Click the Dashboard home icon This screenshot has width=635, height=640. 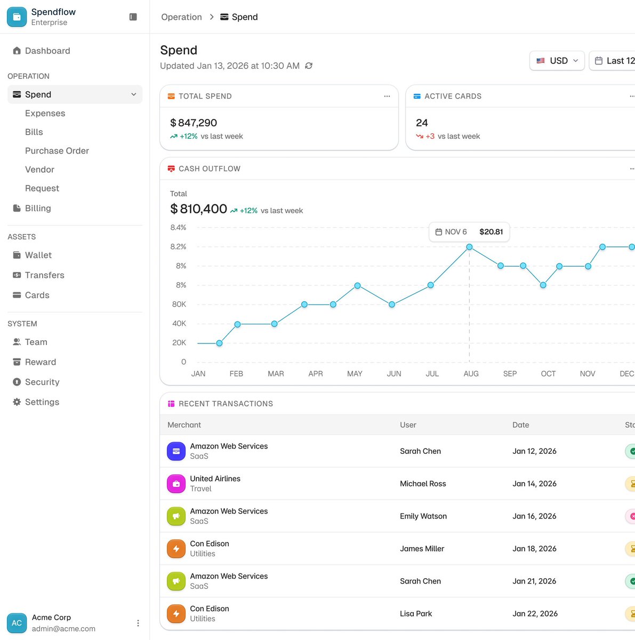(x=17, y=51)
